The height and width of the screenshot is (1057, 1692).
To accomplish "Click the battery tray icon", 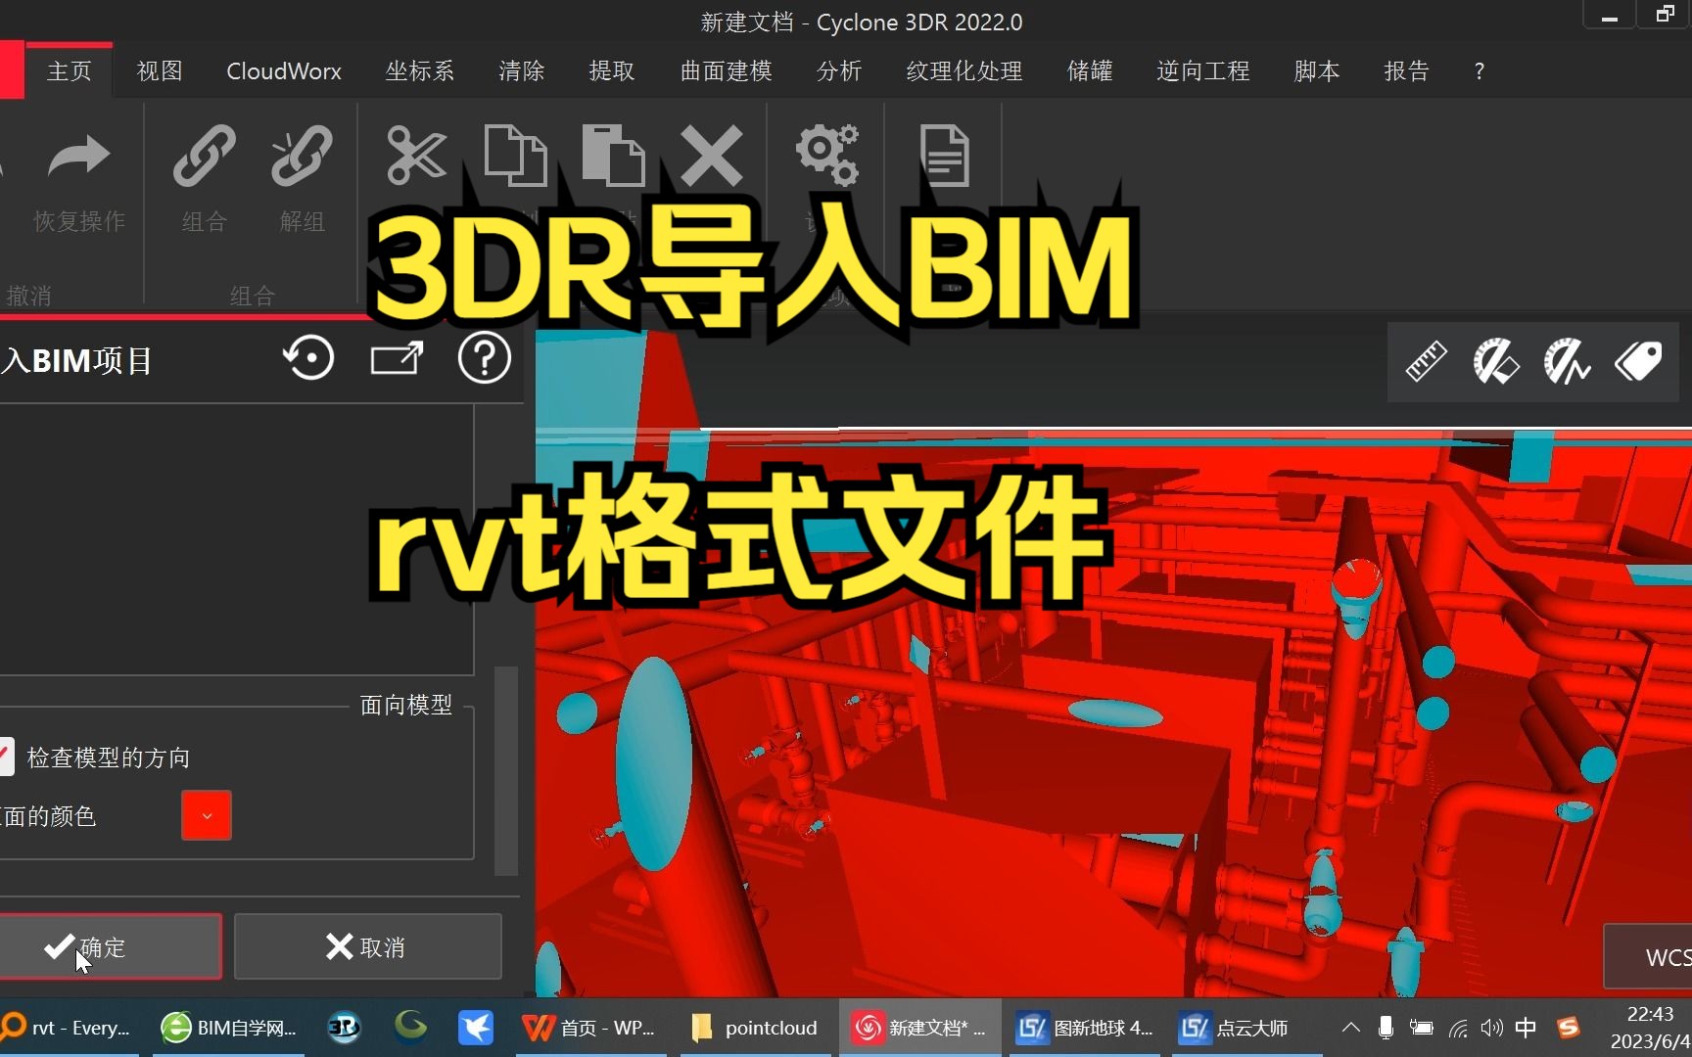I will click(x=1422, y=1028).
